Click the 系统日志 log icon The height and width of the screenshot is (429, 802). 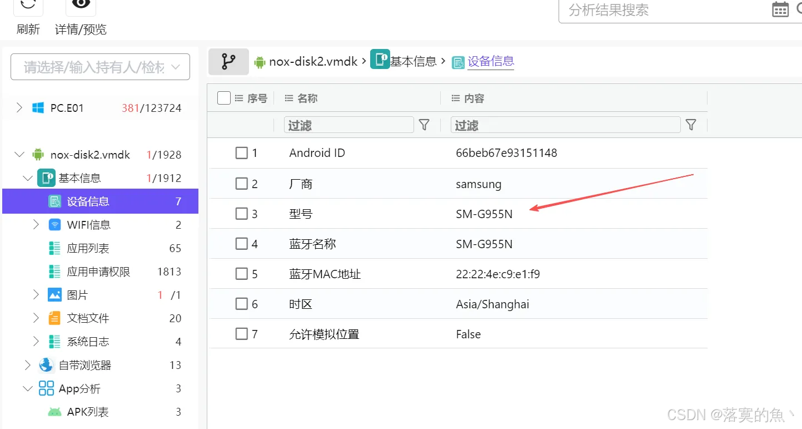[54, 342]
